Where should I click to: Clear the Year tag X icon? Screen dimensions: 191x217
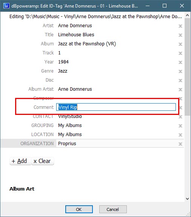[x=180, y=62]
